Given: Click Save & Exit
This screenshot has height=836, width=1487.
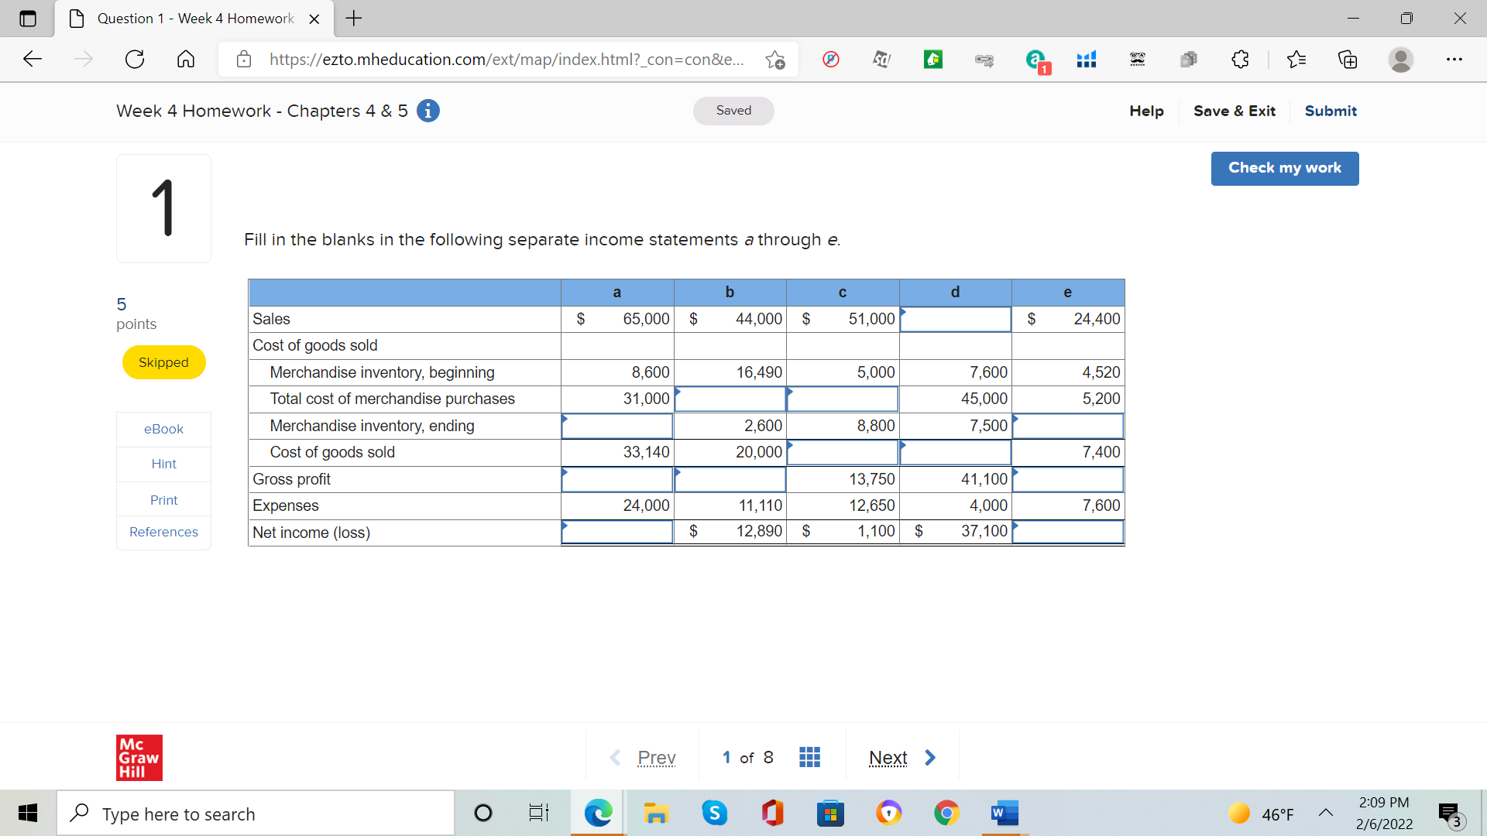Looking at the screenshot, I should pyautogui.click(x=1234, y=111).
